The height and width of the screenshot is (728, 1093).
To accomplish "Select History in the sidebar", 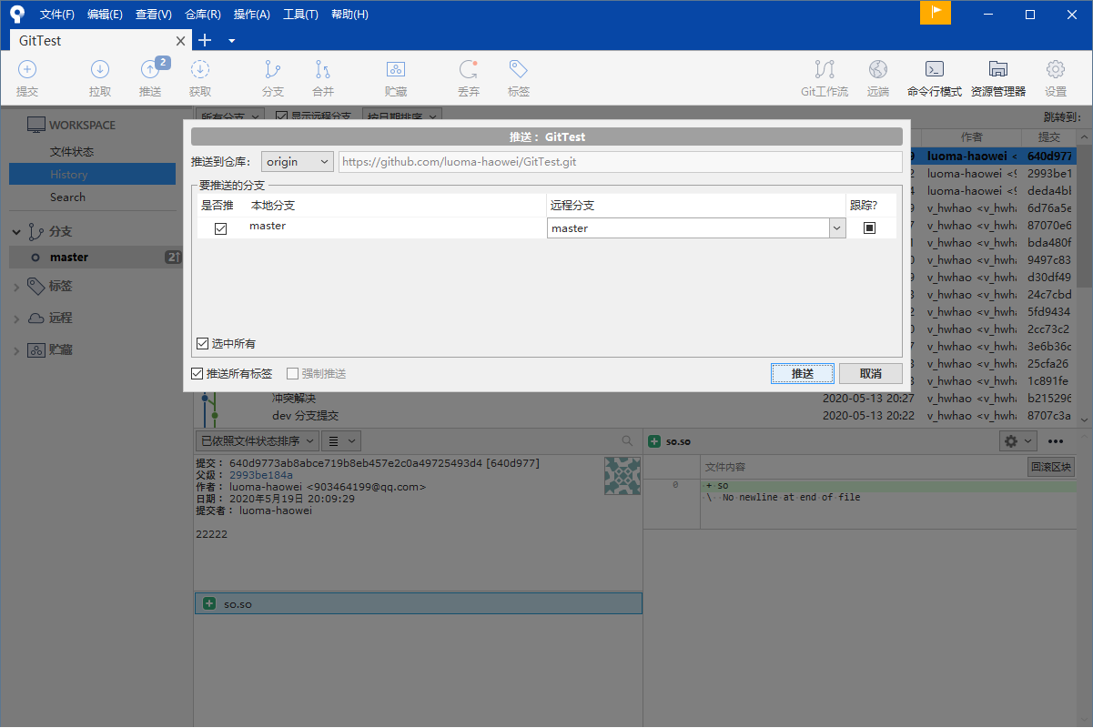I will coord(92,174).
